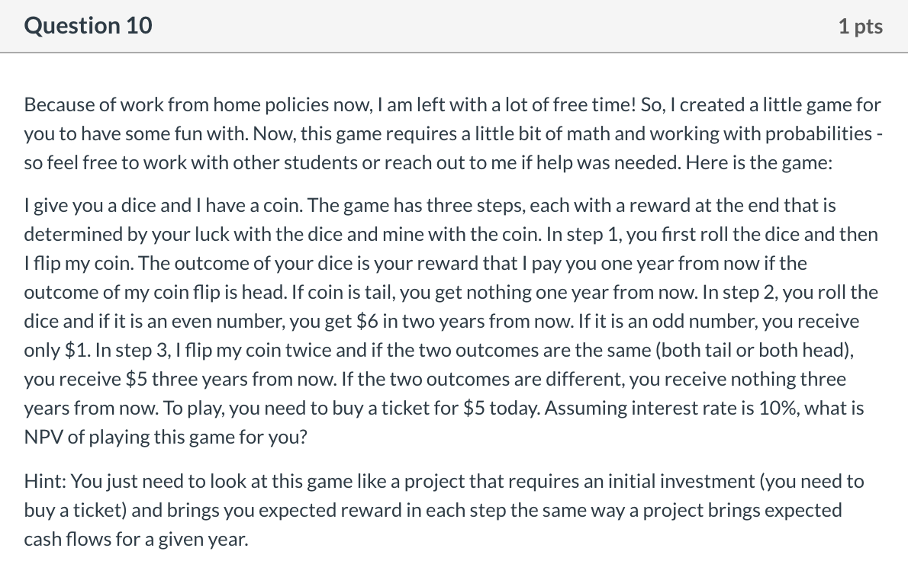908x561 pixels.
Task: Click the phrase "Here is the game:"
Action: pyautogui.click(x=758, y=162)
